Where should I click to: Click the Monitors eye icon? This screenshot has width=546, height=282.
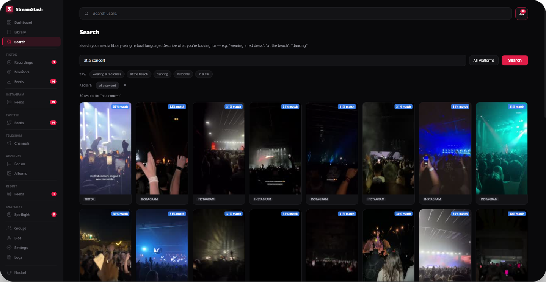9,72
